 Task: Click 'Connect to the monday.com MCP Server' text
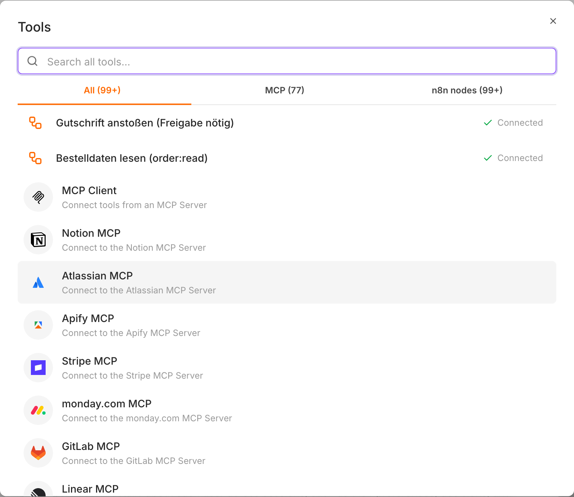tap(147, 418)
